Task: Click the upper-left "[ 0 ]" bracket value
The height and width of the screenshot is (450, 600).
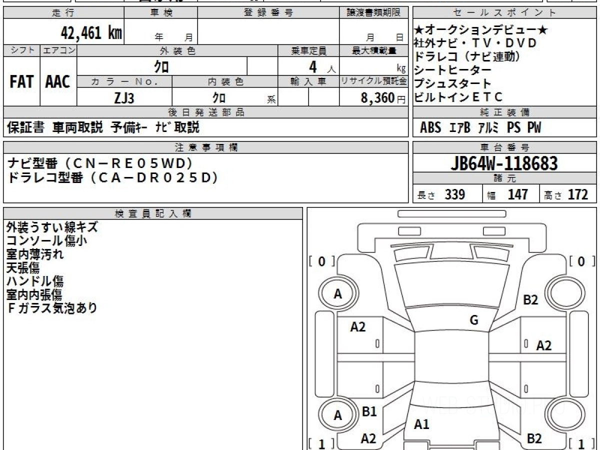Action: point(321,261)
